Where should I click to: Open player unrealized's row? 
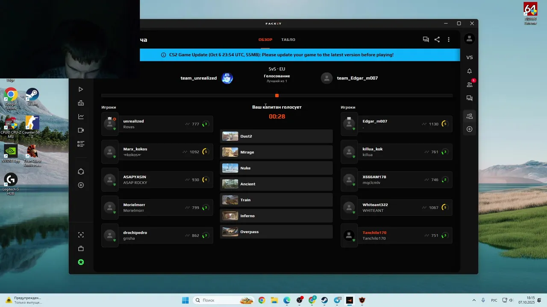pyautogui.click(x=157, y=124)
